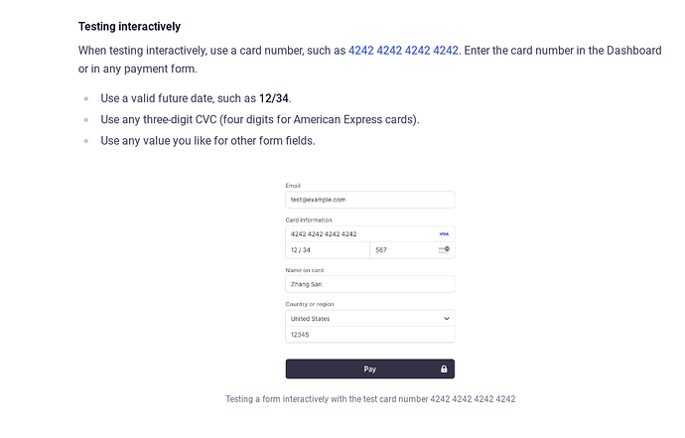Viewport: 685px width, 438px height.
Task: Click the lock icon on Pay button
Action: (444, 369)
